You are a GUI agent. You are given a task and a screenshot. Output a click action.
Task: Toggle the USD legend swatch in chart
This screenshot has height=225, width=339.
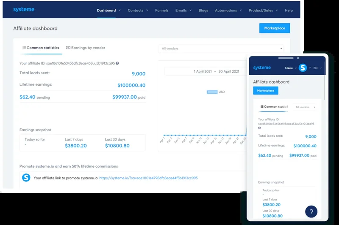point(212,92)
